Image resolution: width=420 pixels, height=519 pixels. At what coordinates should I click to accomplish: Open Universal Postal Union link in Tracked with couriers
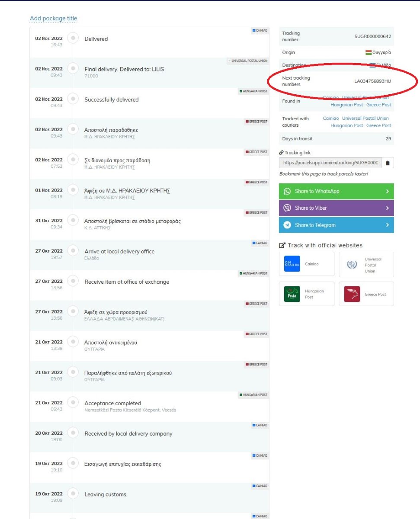[x=365, y=118]
